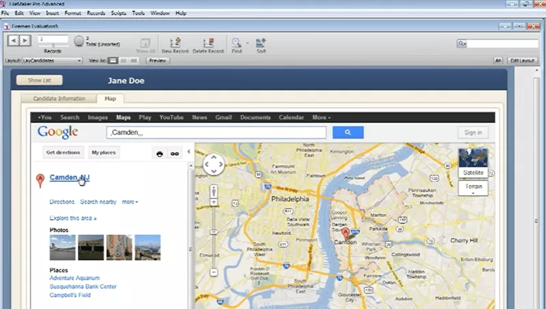Switch to List view
546x309 pixels.
point(124,61)
